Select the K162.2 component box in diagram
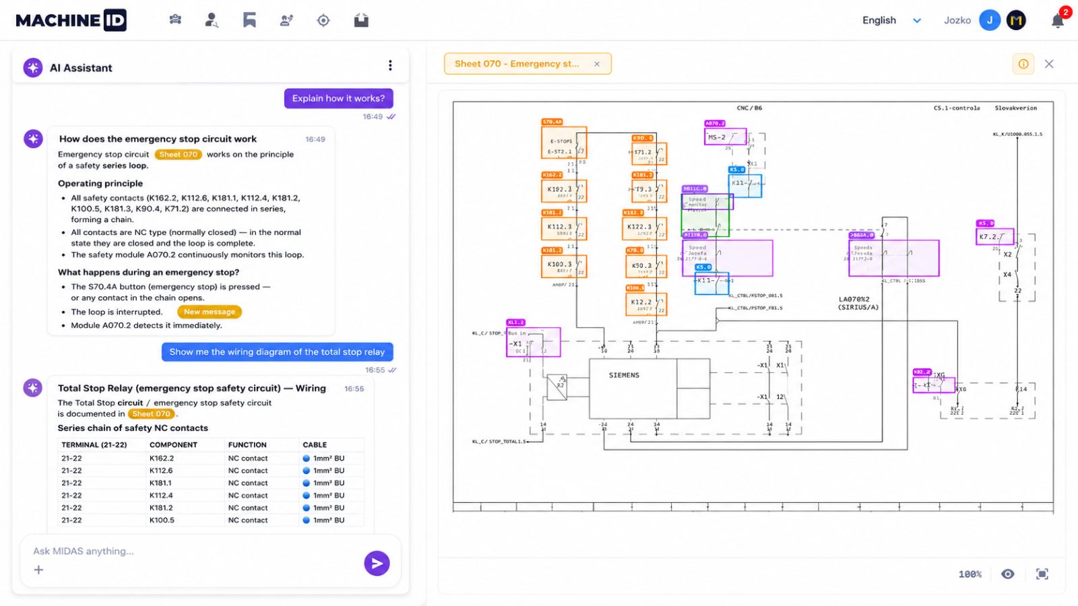This screenshot has width=1078, height=606. click(x=564, y=191)
